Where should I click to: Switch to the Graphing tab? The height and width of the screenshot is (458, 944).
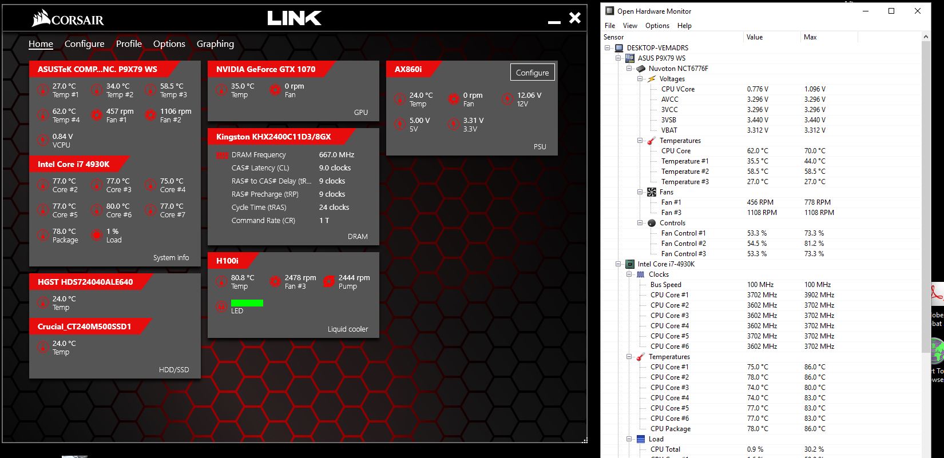[215, 44]
